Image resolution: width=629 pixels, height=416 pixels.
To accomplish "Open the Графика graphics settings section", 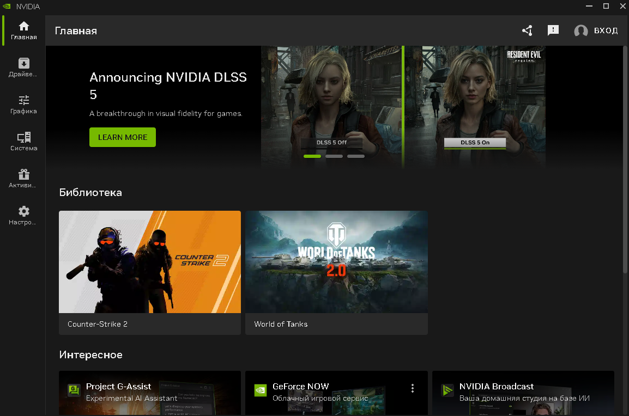I will coord(23,105).
